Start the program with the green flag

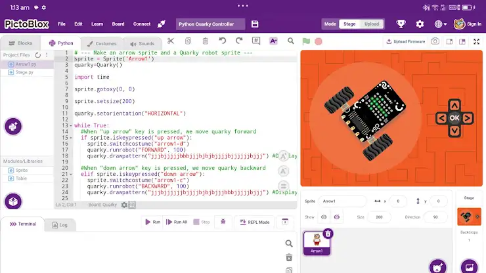[x=306, y=41]
